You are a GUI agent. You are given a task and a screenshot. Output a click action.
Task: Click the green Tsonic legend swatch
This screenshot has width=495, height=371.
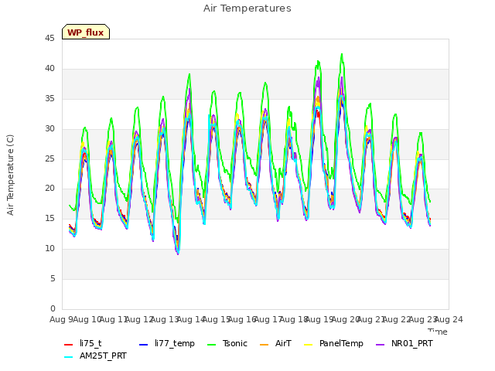211,345
